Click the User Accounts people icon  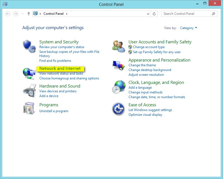pos(119,46)
